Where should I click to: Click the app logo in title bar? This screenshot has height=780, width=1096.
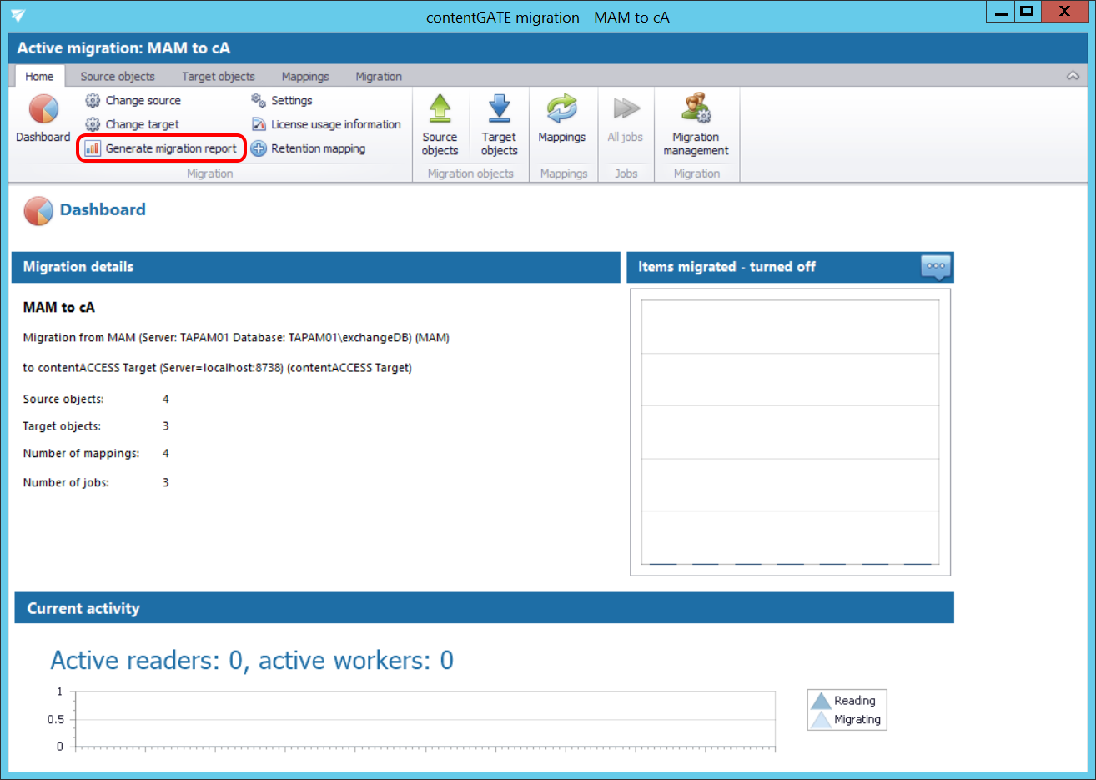18,16
